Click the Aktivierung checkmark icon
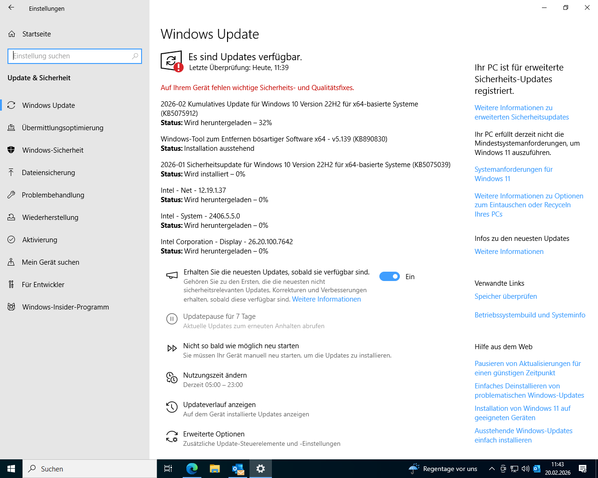Viewport: 598px width, 478px height. [x=12, y=239]
